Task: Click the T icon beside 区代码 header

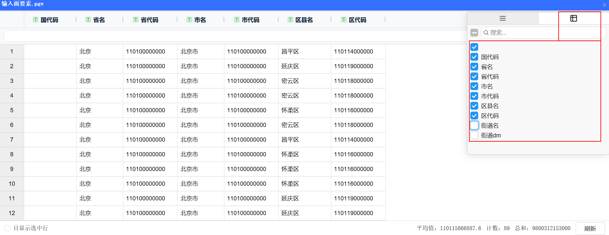Action: click(343, 20)
